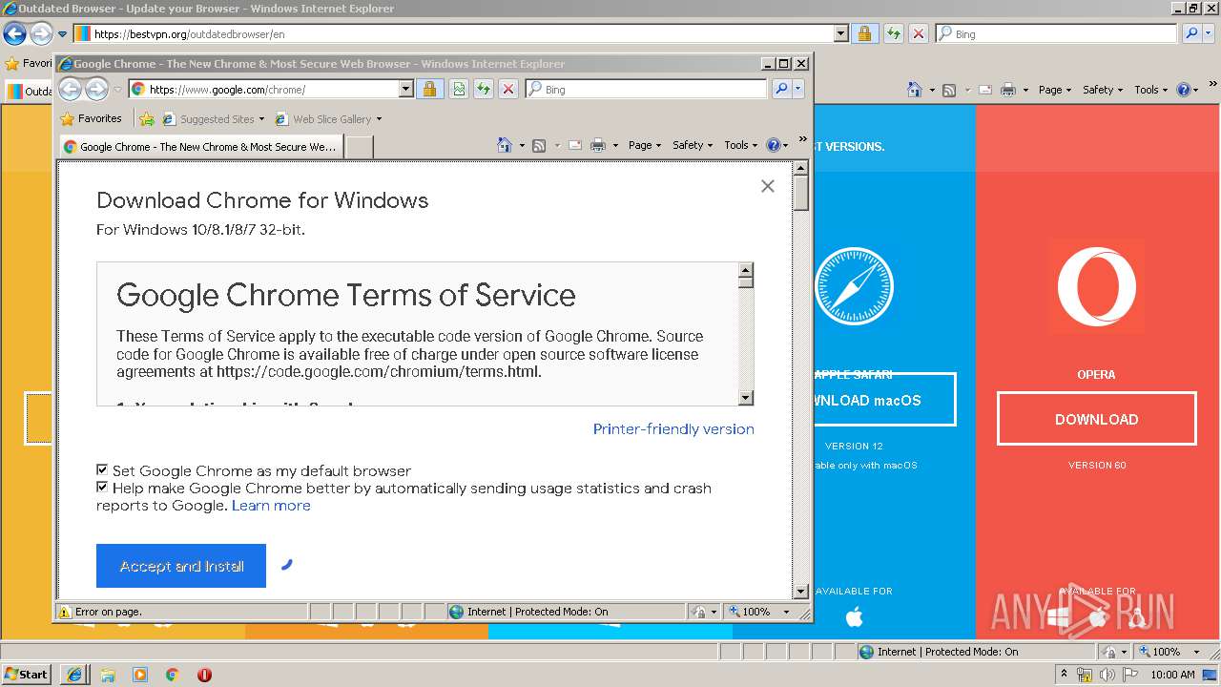Click the Apple Safari compass logo
1221x687 pixels.
pyautogui.click(x=854, y=286)
